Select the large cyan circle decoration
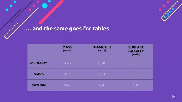 (45, 6)
